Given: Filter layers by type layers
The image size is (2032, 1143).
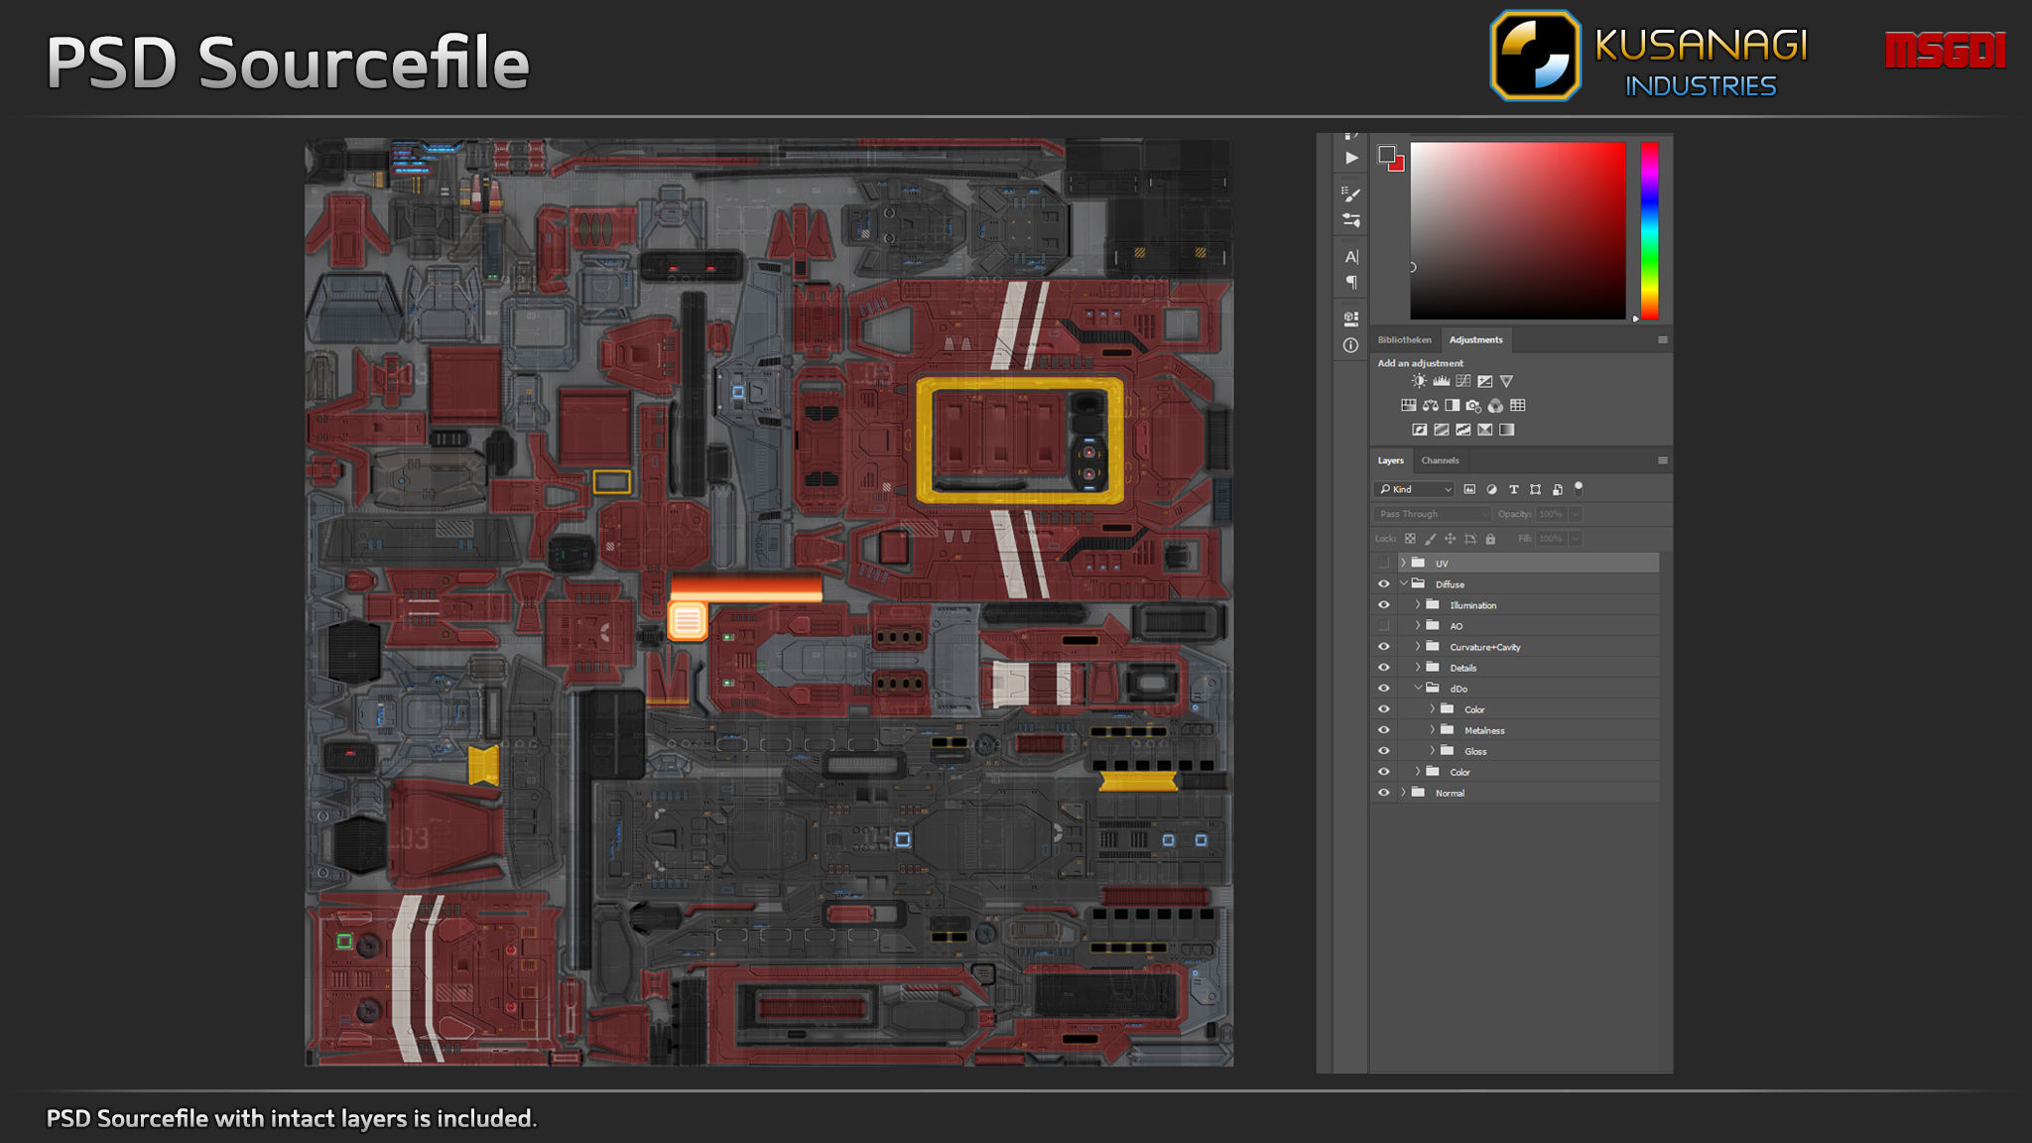Looking at the screenshot, I should [x=1513, y=489].
